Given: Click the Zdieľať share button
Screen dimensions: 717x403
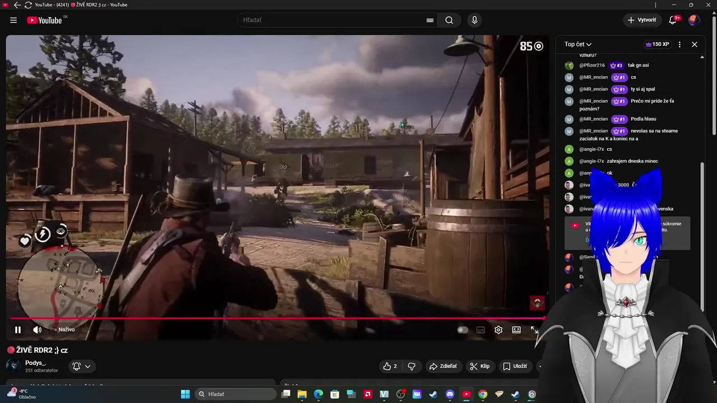Looking at the screenshot, I should click(x=443, y=366).
